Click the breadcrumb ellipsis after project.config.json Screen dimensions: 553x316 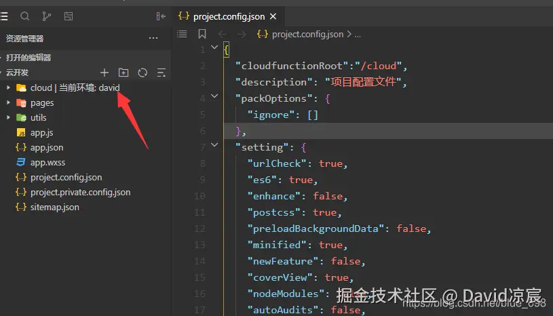point(358,35)
